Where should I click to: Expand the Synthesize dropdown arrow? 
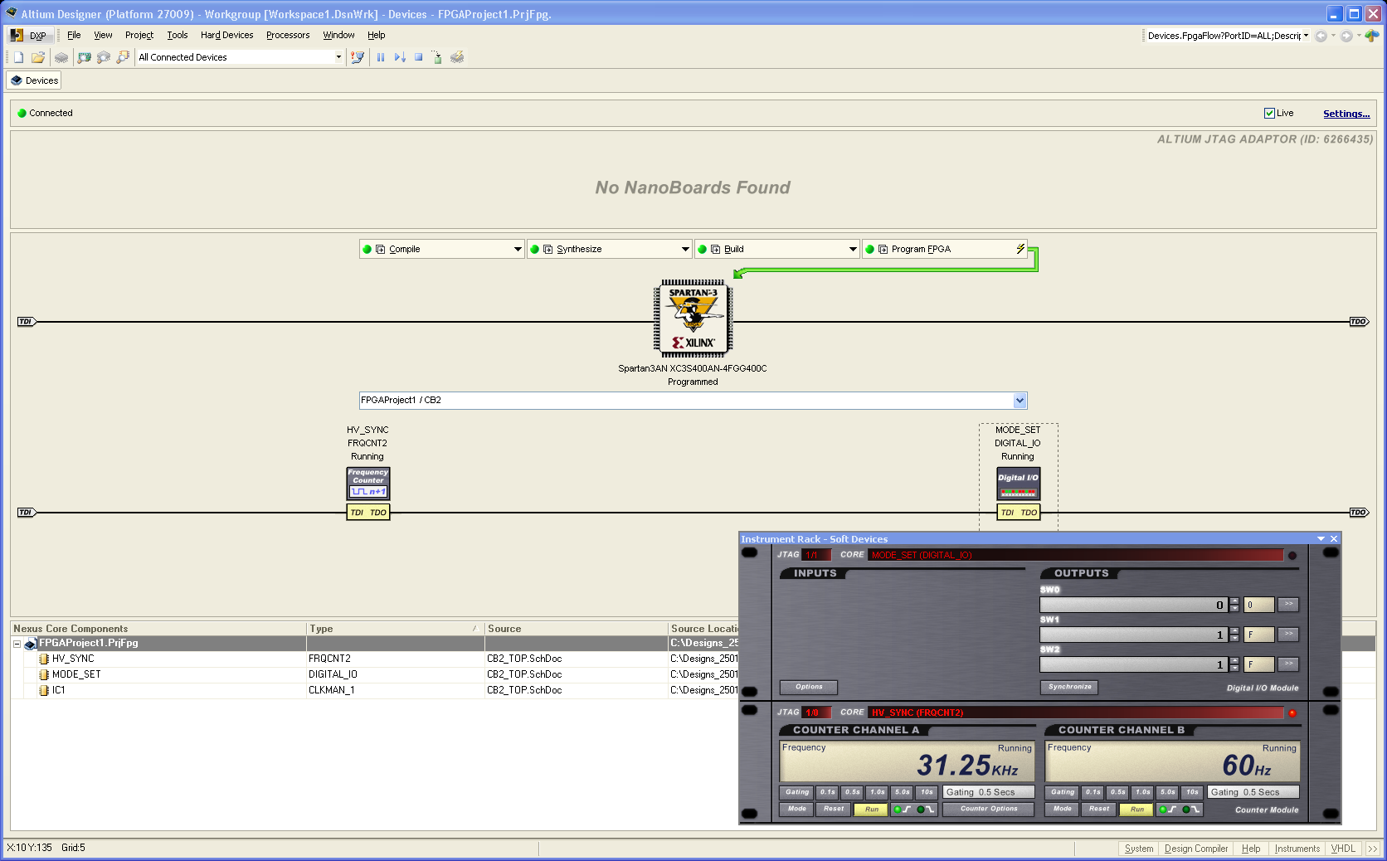click(x=685, y=249)
